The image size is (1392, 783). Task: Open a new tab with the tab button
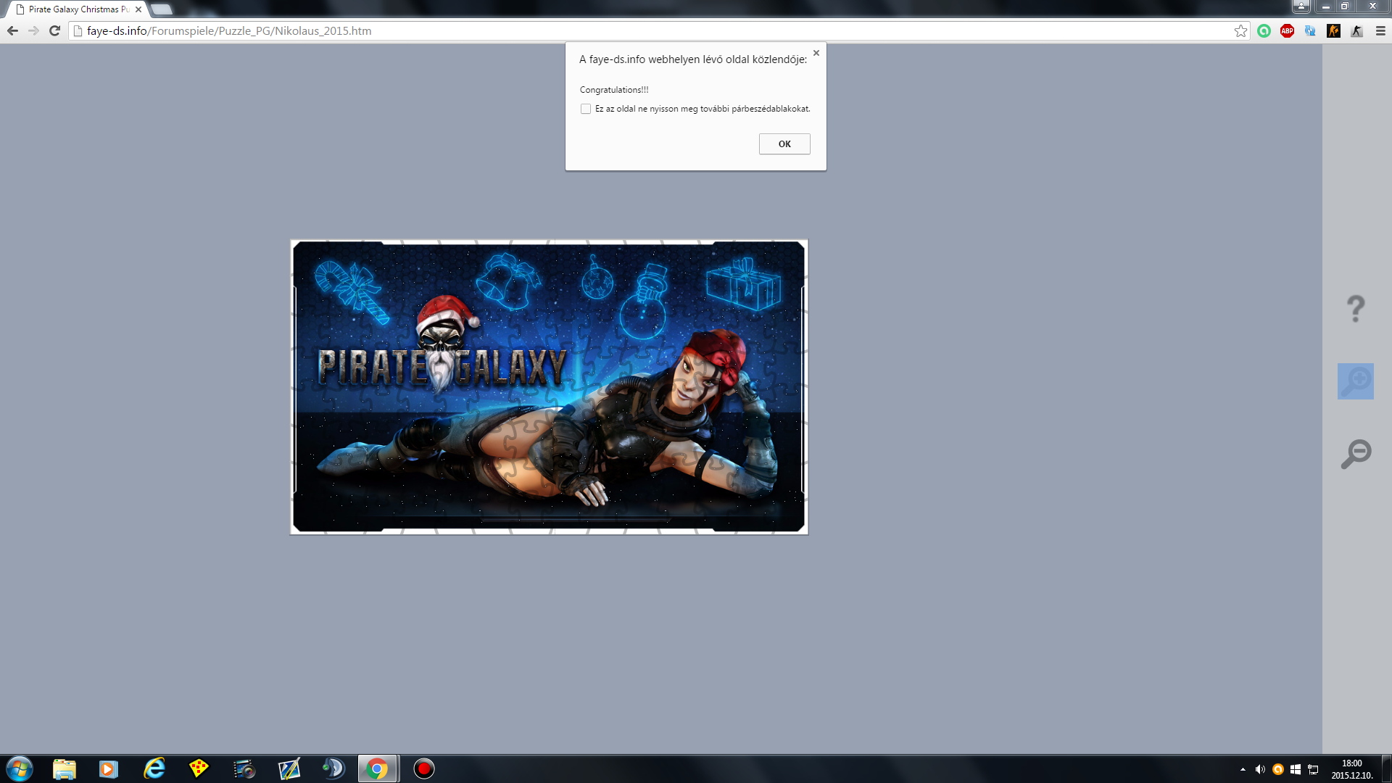(161, 9)
